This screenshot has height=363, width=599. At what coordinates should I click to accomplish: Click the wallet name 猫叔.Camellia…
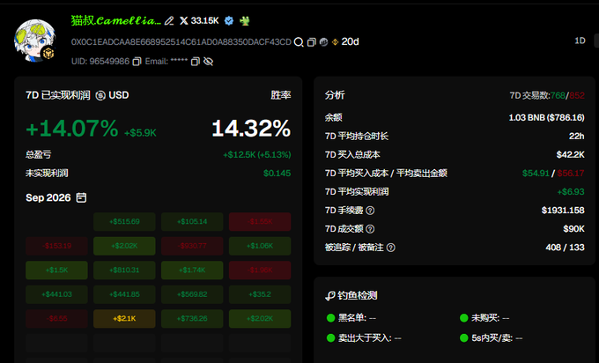pos(115,20)
